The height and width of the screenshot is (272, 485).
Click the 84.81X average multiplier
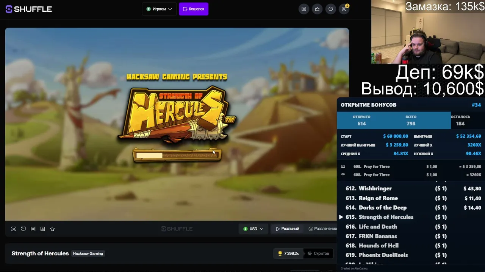tap(401, 154)
